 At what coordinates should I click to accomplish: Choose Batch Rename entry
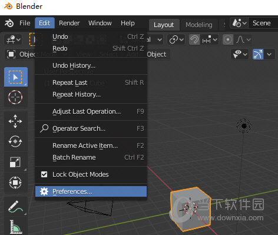(91, 157)
